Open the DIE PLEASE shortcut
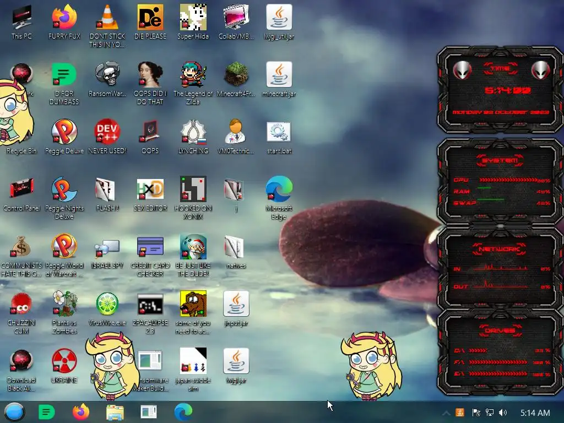 coord(150,22)
